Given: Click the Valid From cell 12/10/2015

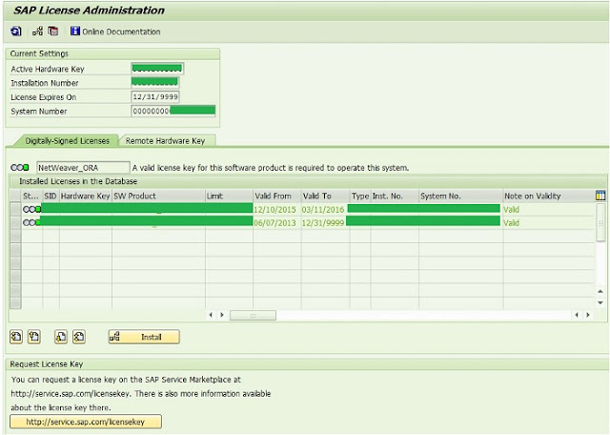Looking at the screenshot, I should tap(275, 210).
